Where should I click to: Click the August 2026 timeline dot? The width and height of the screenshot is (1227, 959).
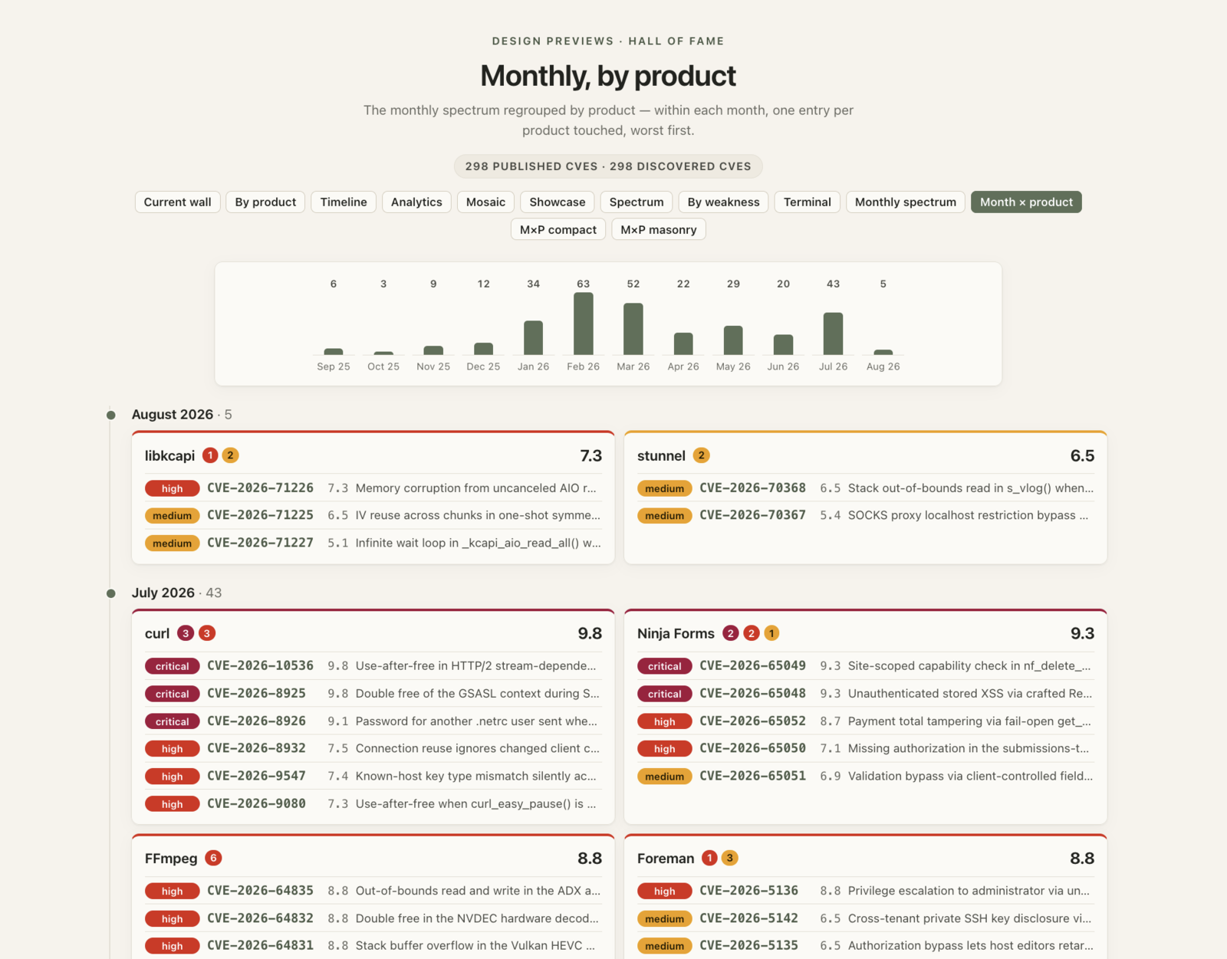[111, 415]
